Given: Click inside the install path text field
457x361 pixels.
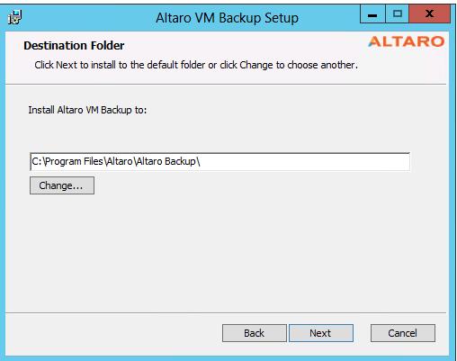Looking at the screenshot, I should point(220,161).
